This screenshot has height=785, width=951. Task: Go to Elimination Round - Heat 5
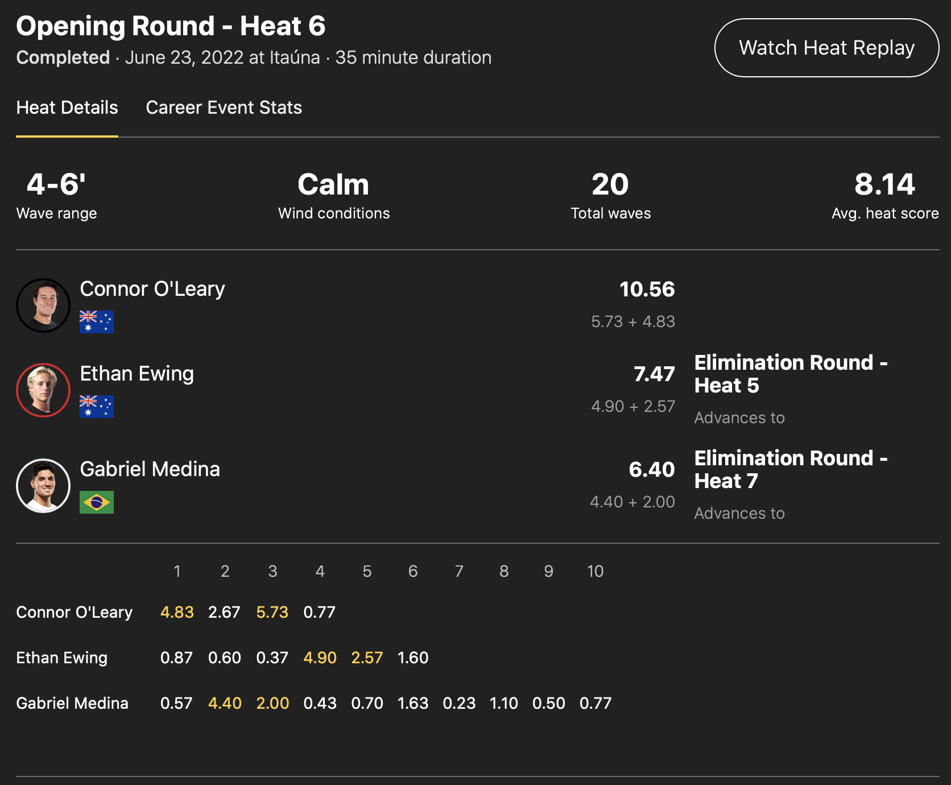point(791,374)
